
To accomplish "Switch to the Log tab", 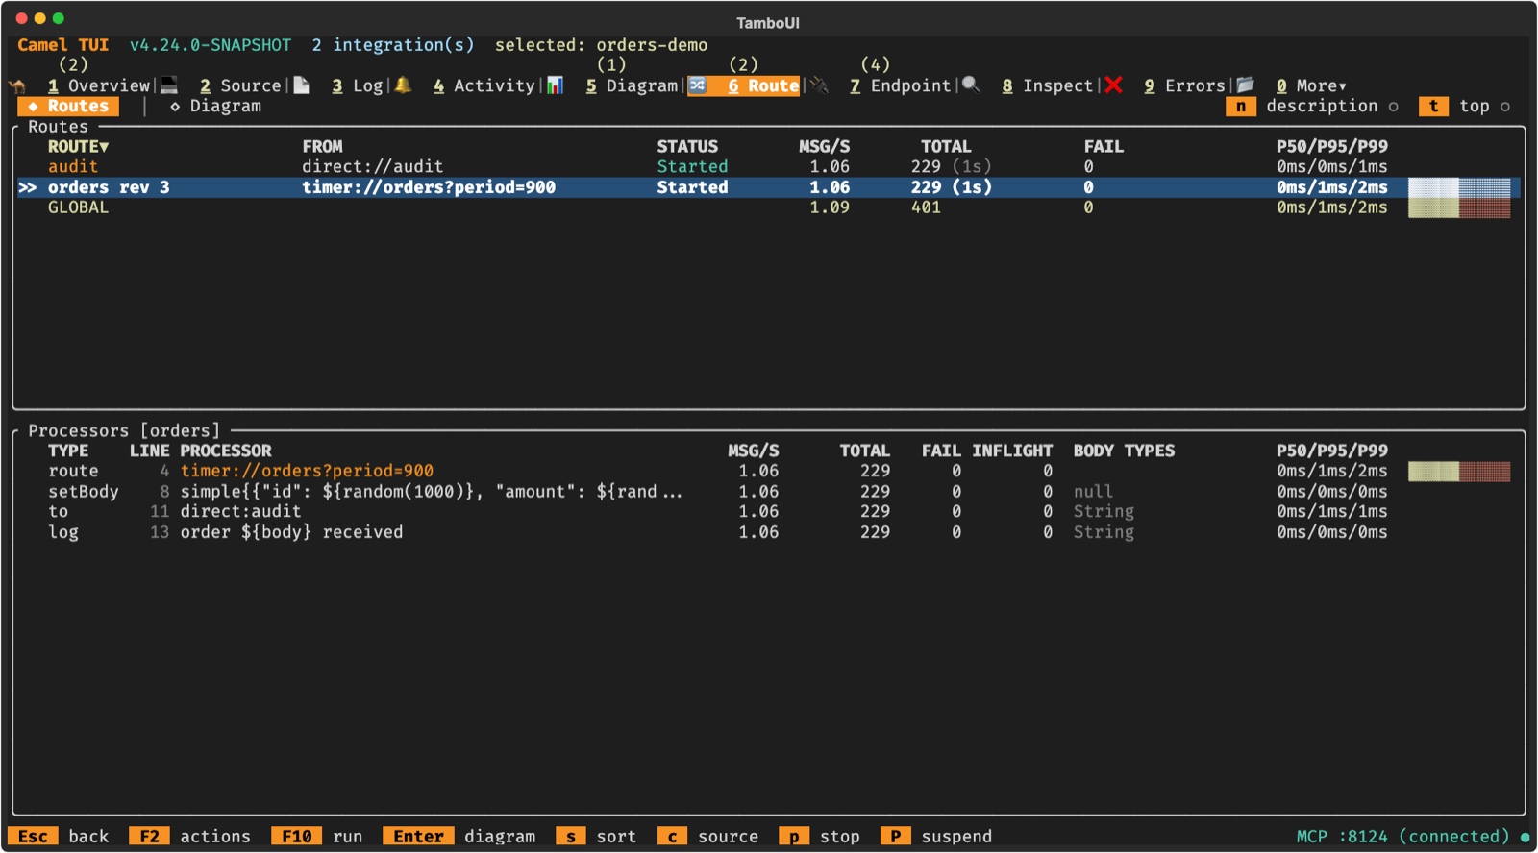I will (x=358, y=85).
